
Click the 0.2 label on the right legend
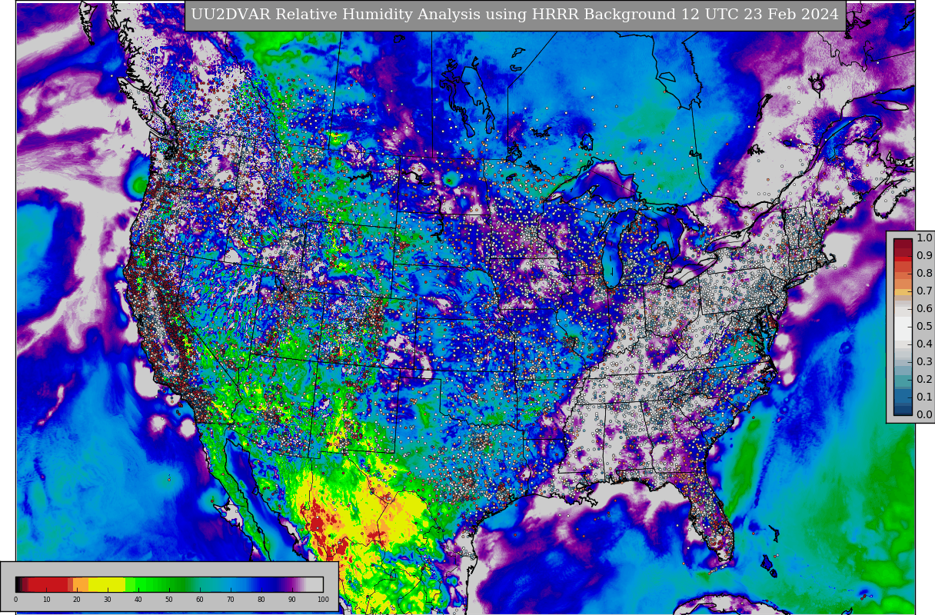tap(924, 380)
